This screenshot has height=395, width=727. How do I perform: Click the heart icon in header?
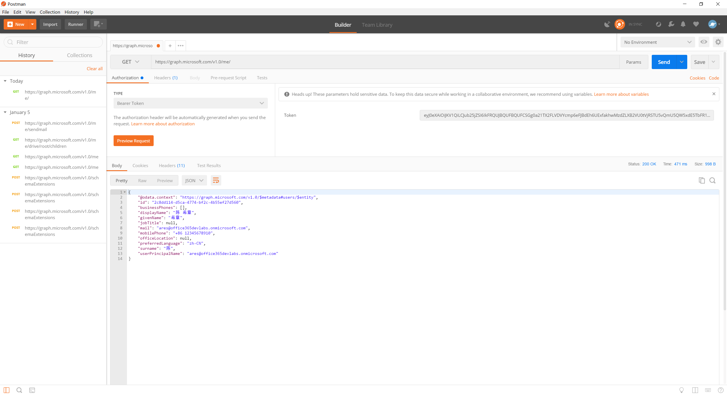point(696,24)
